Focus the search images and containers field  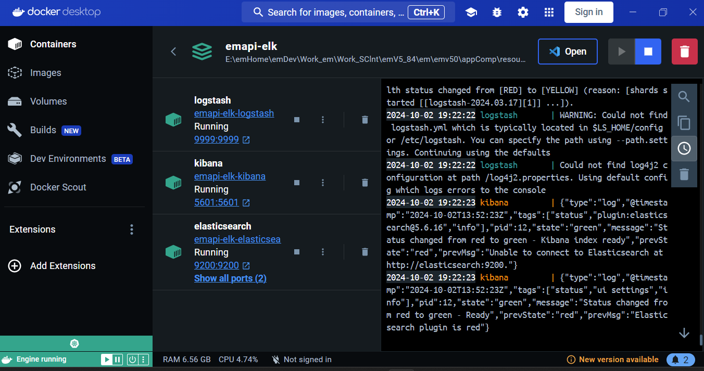point(333,12)
